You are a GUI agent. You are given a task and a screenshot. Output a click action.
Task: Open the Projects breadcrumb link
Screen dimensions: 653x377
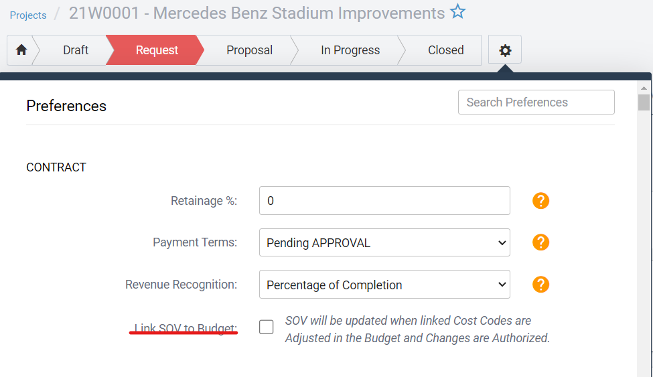pyautogui.click(x=28, y=15)
